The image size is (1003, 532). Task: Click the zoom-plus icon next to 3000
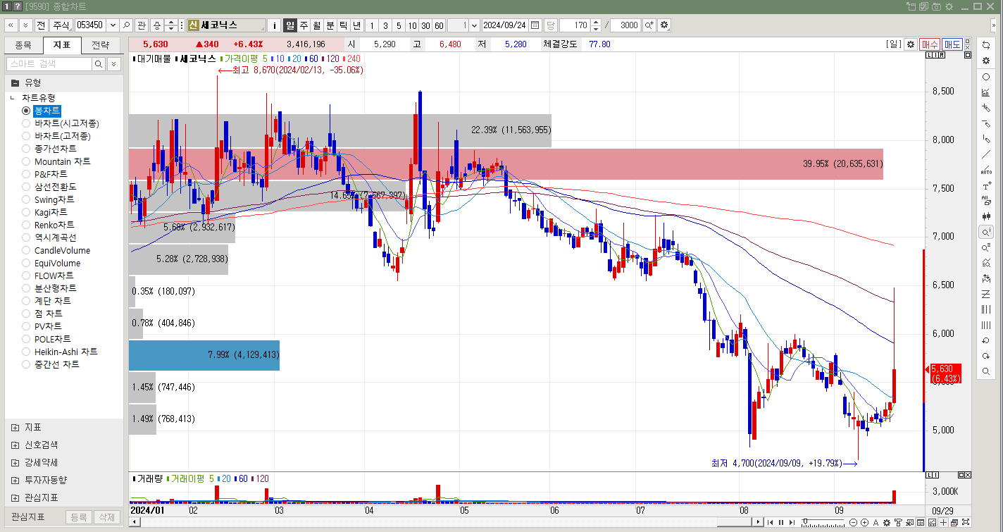[649, 25]
